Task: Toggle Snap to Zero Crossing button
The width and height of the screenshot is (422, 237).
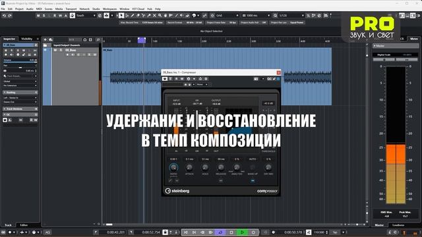Action: pos(204,16)
